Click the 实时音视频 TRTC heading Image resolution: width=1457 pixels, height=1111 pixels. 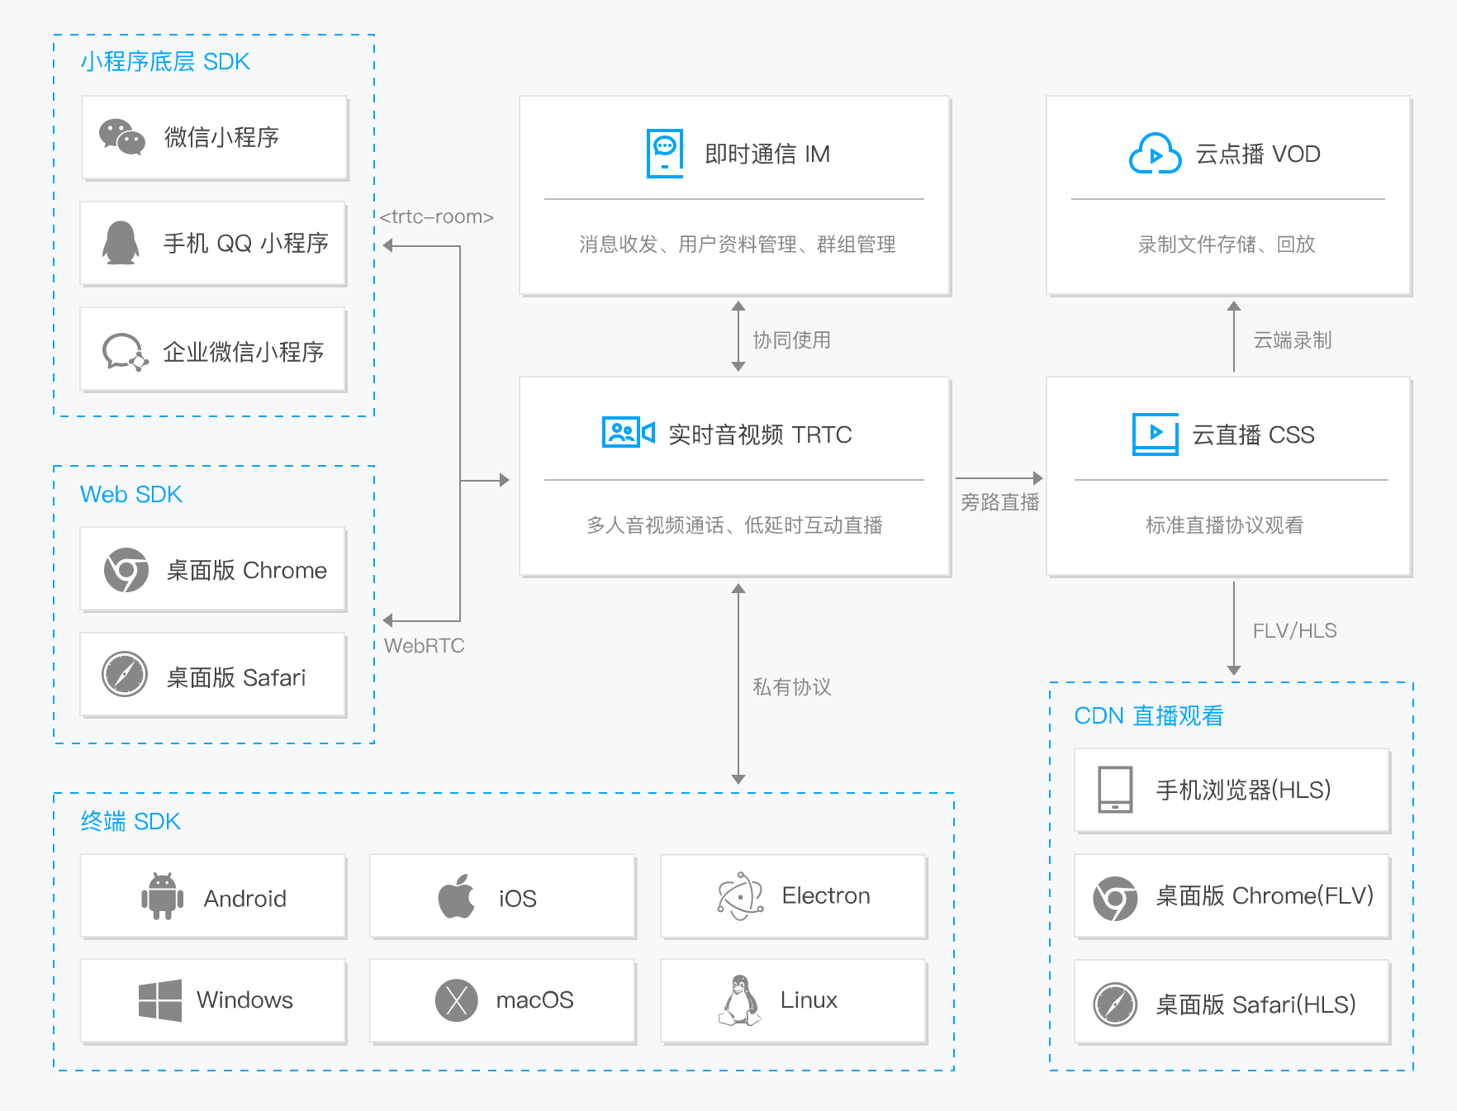point(760,434)
